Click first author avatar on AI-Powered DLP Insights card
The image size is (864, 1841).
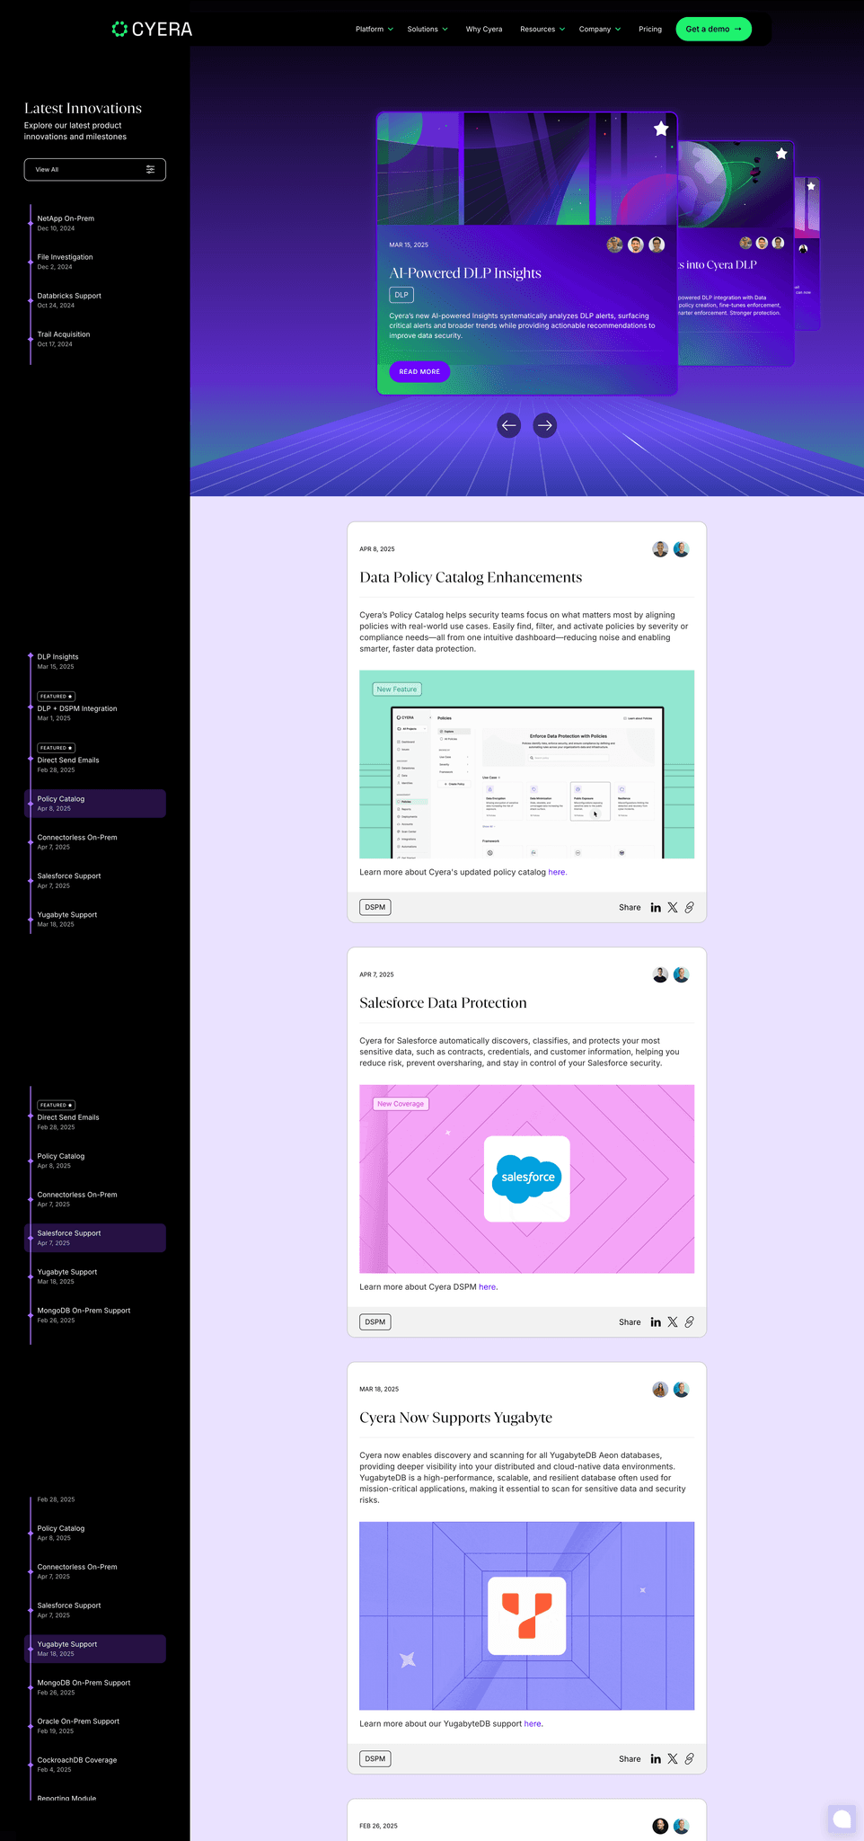tap(614, 245)
